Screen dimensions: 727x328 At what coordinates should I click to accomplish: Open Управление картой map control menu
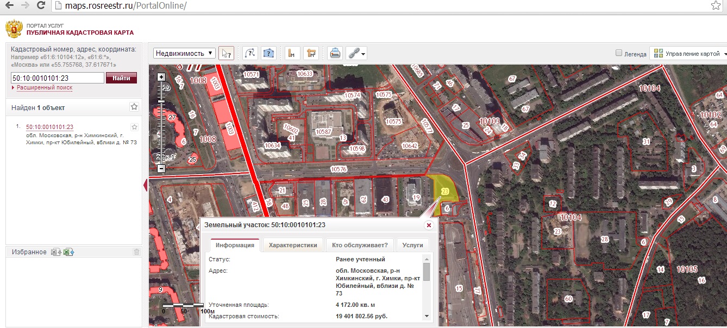[689, 53]
